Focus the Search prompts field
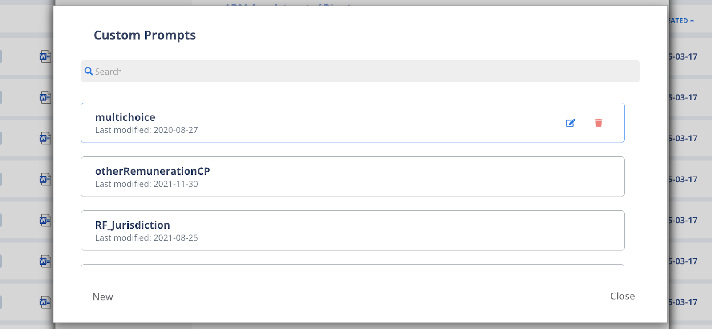Screen dimensions: 712x329 click(x=360, y=71)
